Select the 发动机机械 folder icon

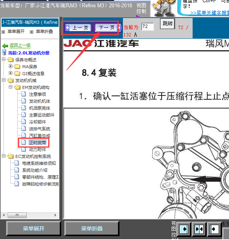pos(10,80)
